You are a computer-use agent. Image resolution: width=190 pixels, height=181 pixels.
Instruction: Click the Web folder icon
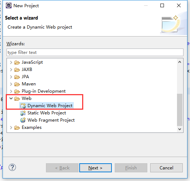17,98
